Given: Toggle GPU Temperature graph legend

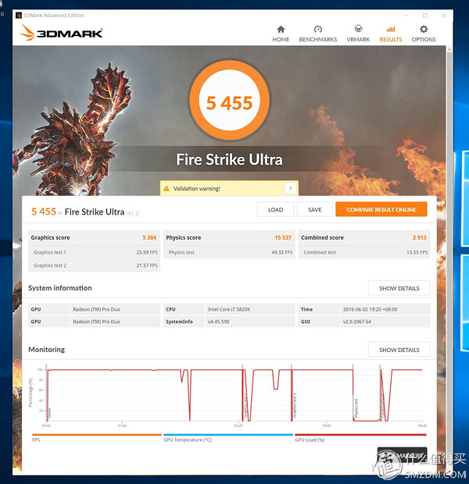Looking at the screenshot, I should [228, 437].
